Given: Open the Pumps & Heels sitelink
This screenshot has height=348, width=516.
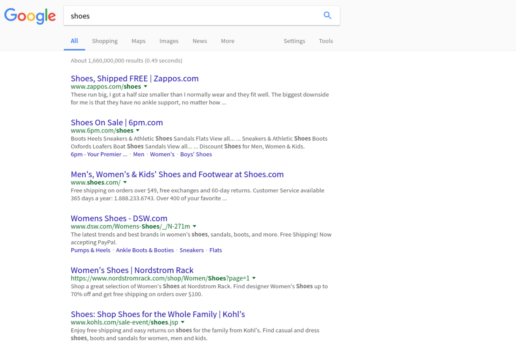Looking at the screenshot, I should click(x=91, y=250).
